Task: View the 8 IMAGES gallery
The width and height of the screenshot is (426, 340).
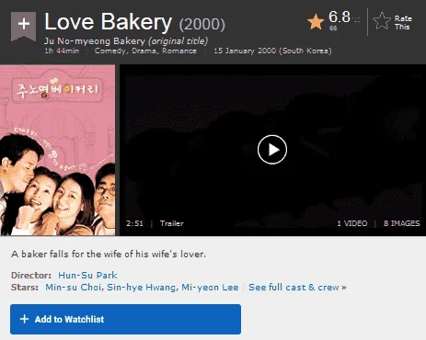Action: pos(401,223)
